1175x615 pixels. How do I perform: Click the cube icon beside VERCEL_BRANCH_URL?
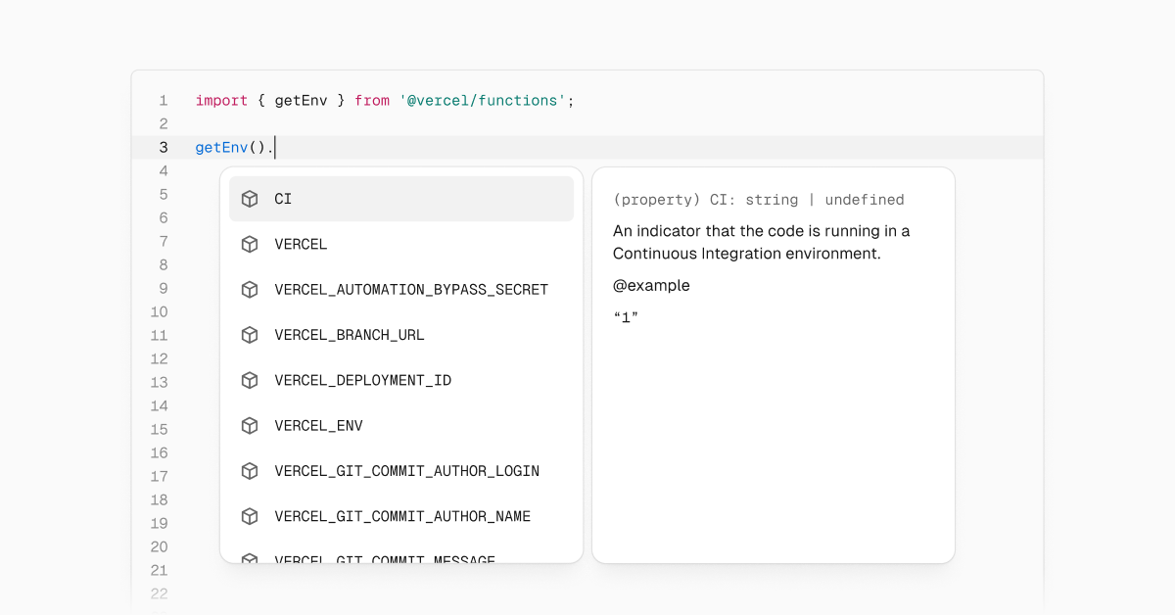250,335
